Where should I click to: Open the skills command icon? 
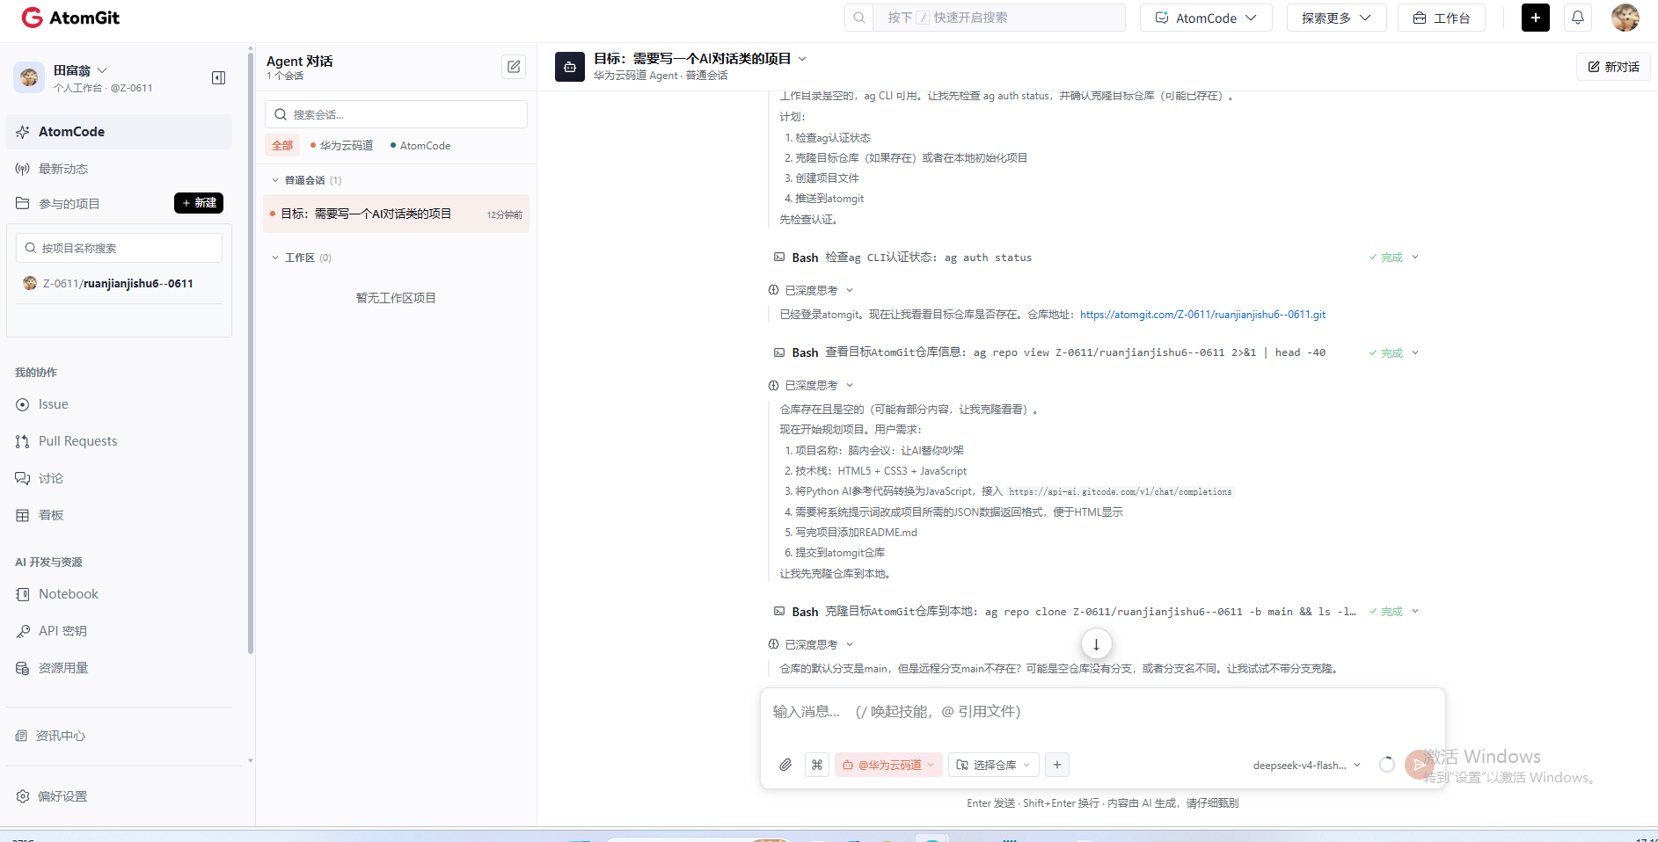pos(817,765)
